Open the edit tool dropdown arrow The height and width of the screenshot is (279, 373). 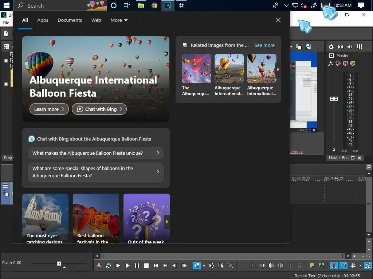[204, 266]
